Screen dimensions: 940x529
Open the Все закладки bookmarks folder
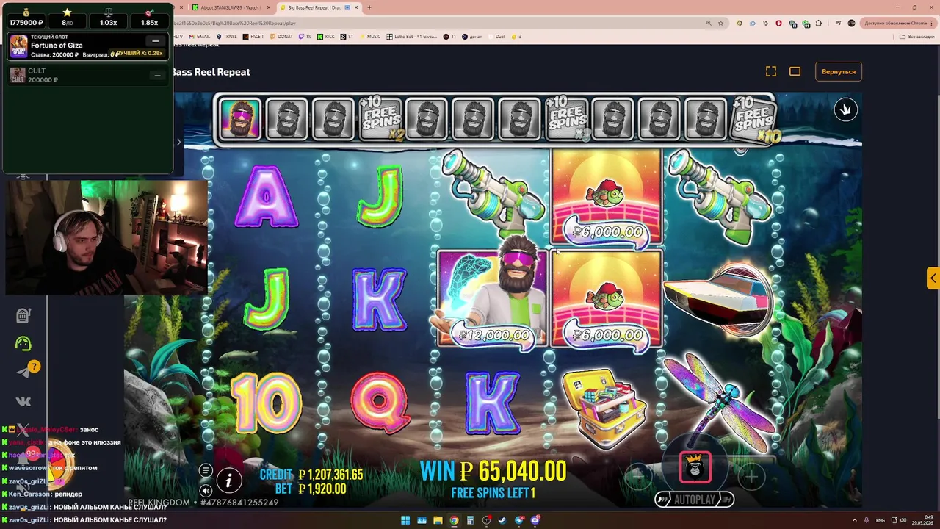point(917,36)
